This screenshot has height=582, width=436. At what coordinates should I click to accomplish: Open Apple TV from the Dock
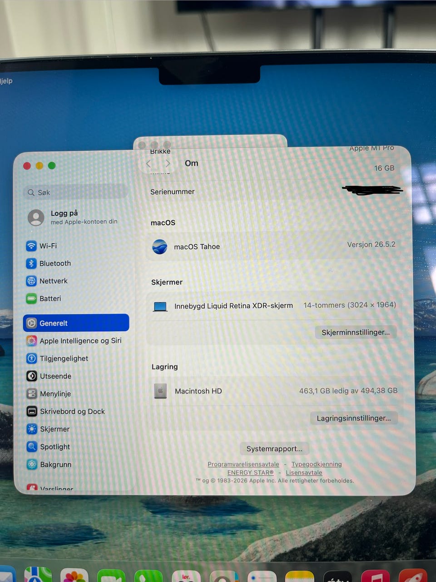(337, 577)
